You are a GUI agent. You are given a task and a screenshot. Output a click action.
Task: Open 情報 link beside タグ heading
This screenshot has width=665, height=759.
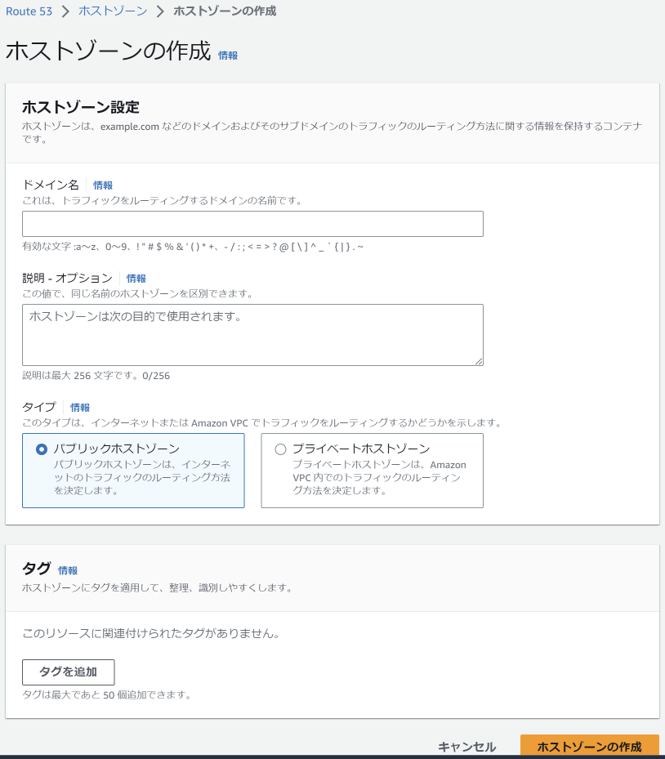point(68,570)
